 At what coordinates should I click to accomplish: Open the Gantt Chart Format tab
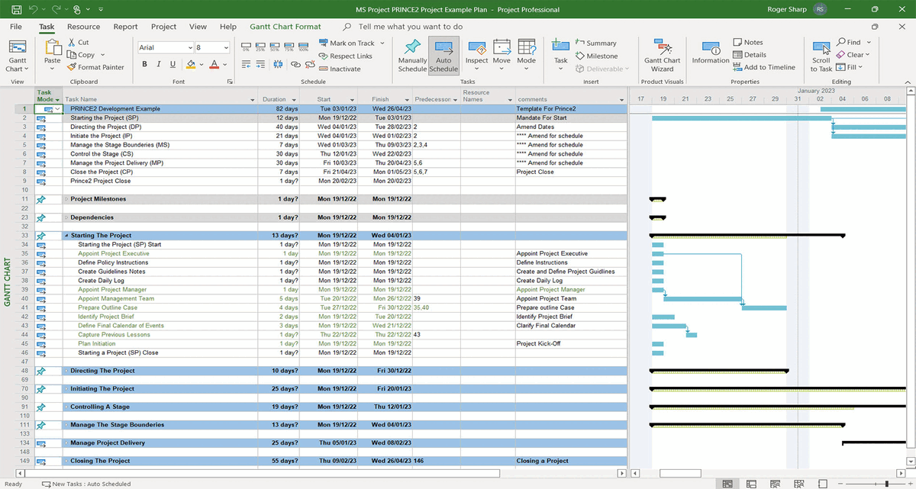[x=285, y=26]
